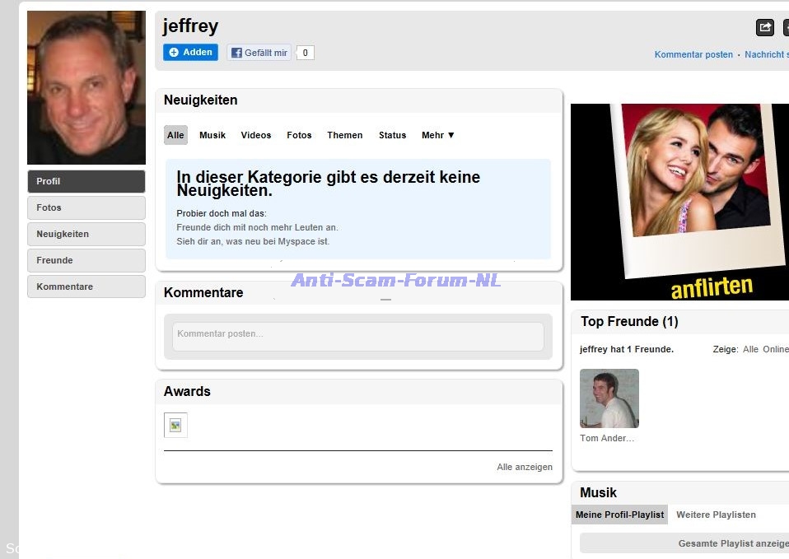Open Tom Anderson's friend thumbnail
The image size is (789, 559).
coord(609,398)
